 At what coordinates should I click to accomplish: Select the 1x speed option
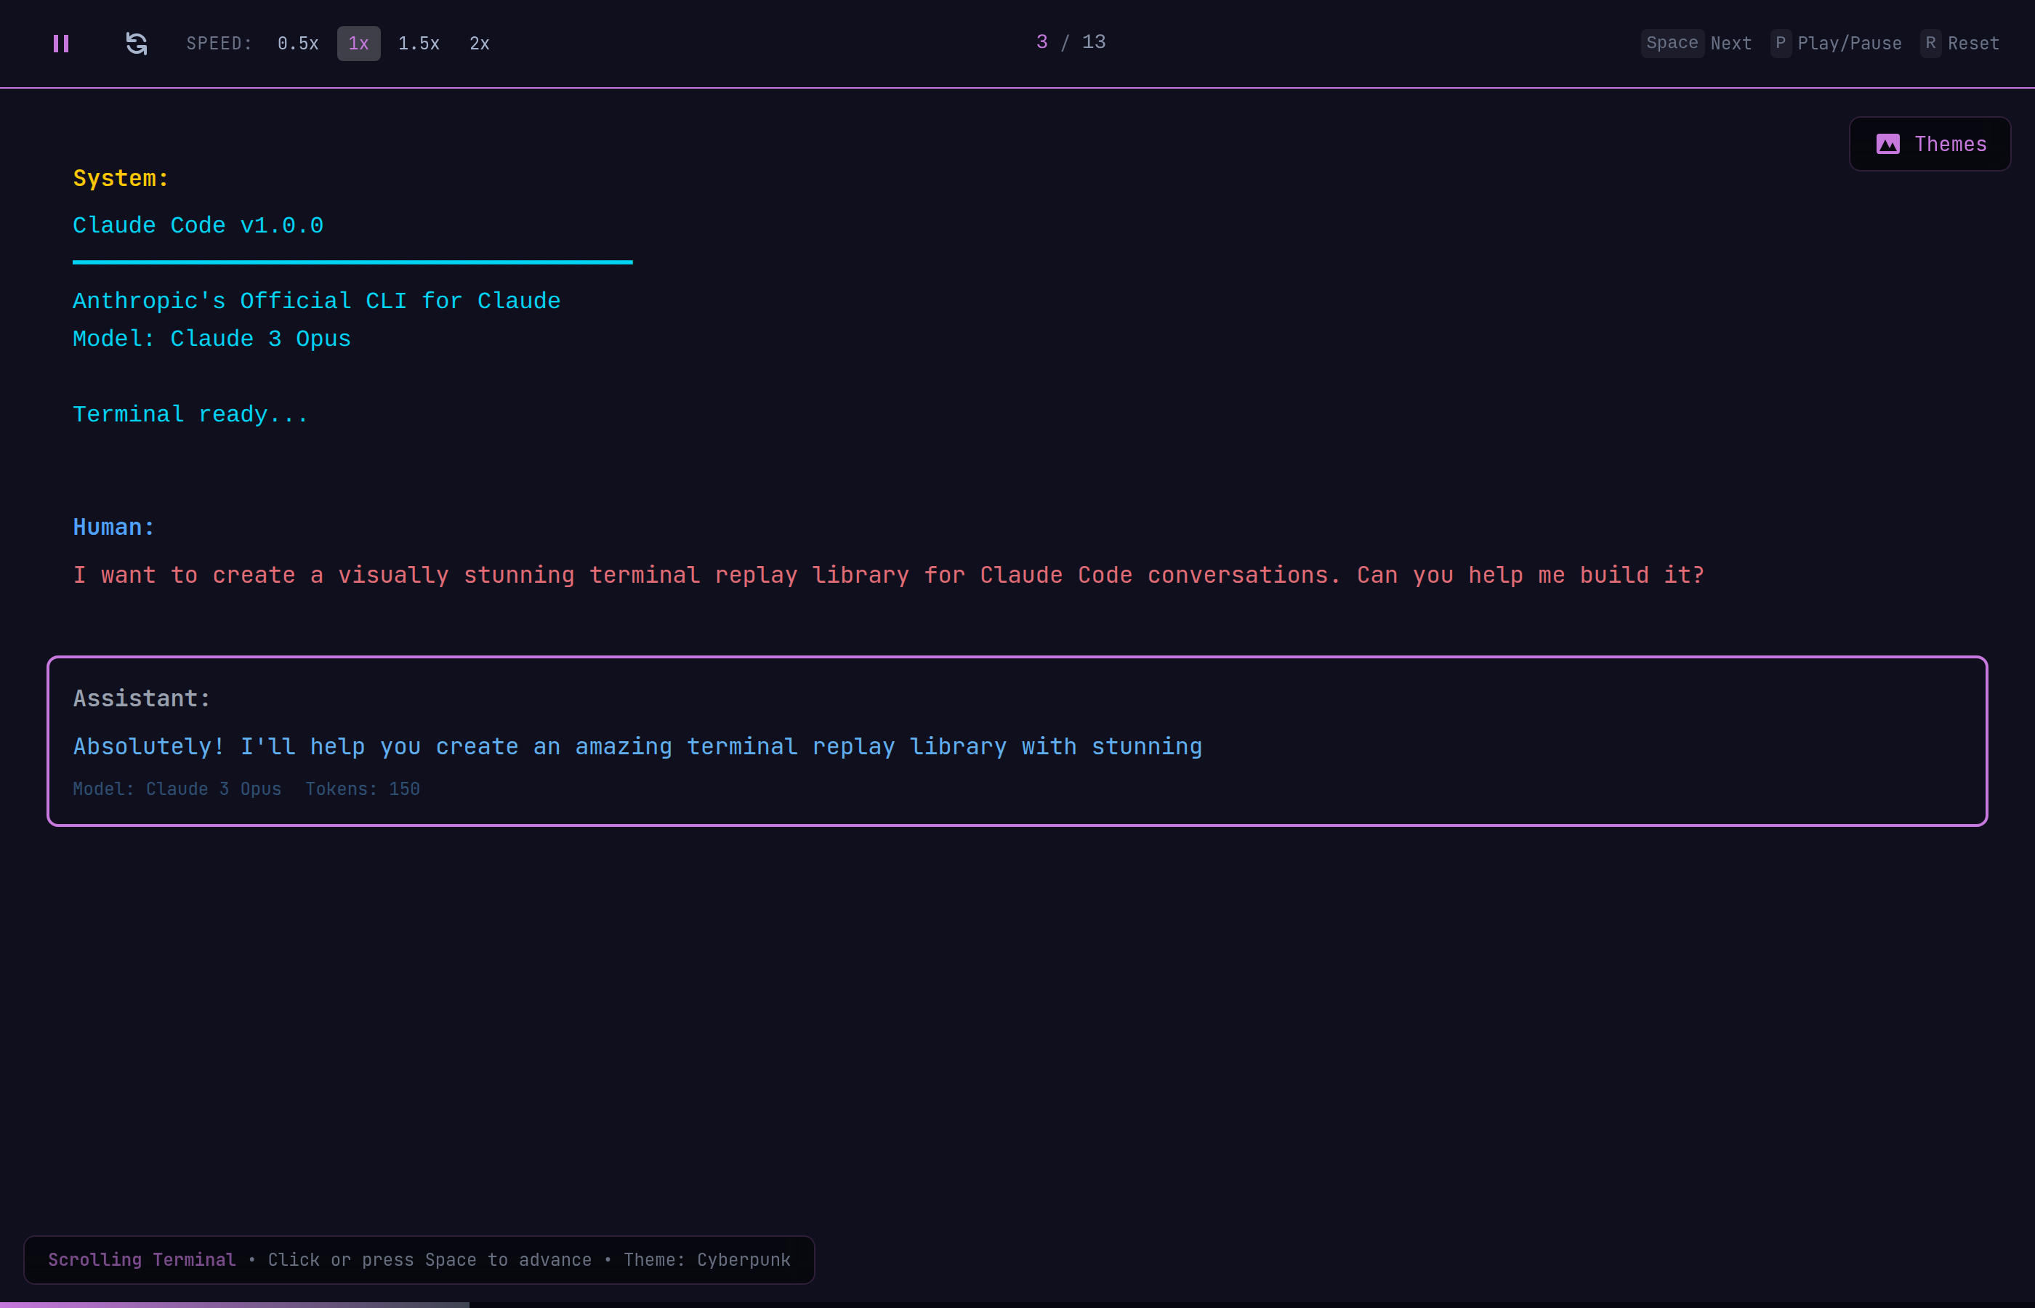pyautogui.click(x=358, y=44)
